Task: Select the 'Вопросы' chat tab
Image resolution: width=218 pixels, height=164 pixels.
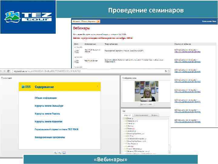Action: click(x=154, y=115)
